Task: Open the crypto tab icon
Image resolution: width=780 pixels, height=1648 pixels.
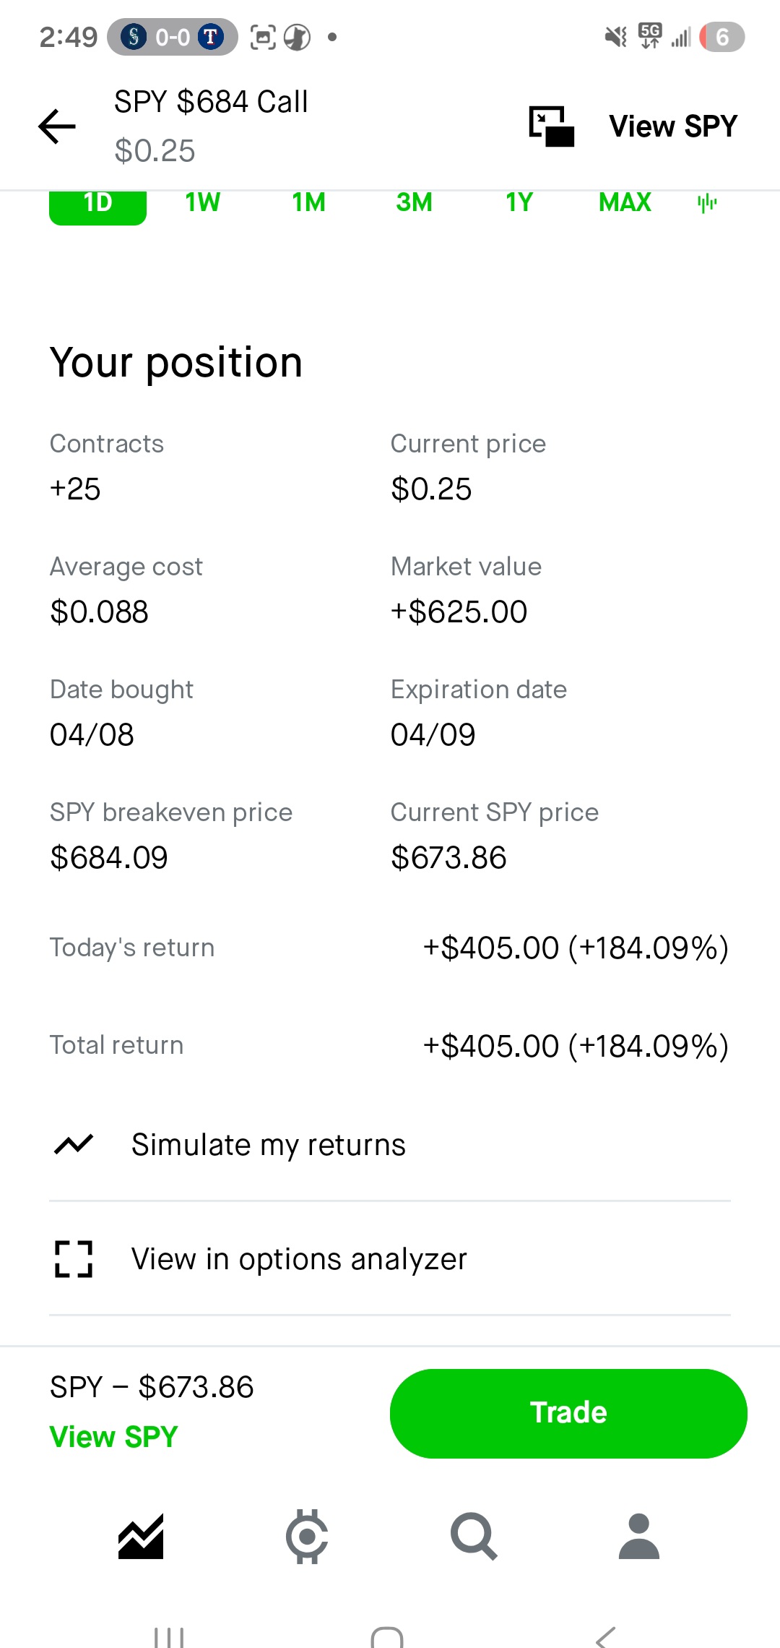Action: (x=307, y=1536)
